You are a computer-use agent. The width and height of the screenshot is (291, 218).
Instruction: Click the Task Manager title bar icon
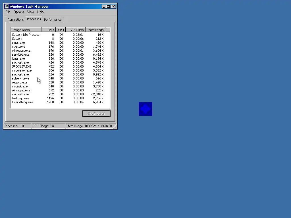pos(7,7)
